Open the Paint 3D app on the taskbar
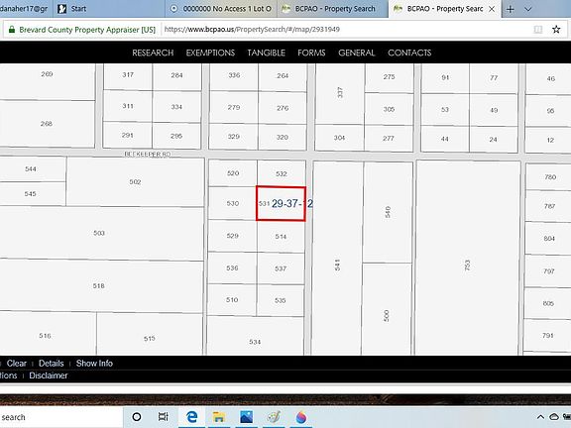Viewport: 571px width, 428px height. [x=301, y=417]
